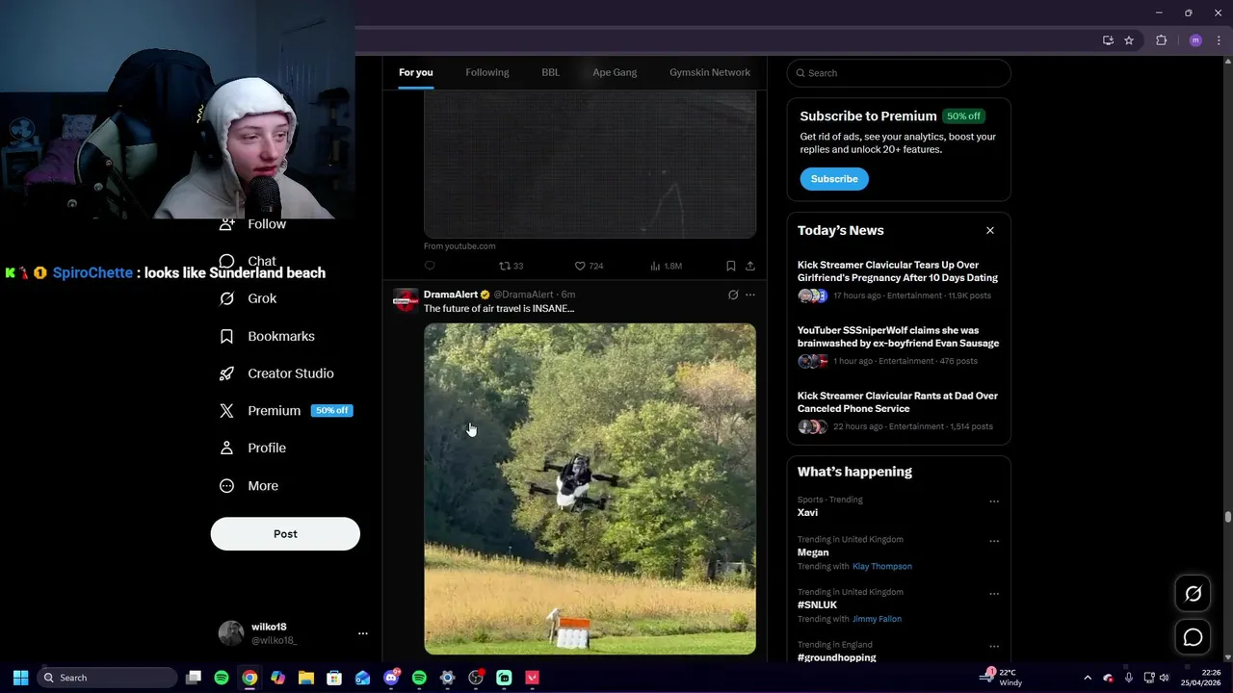Switch to the For you tab

416,72
